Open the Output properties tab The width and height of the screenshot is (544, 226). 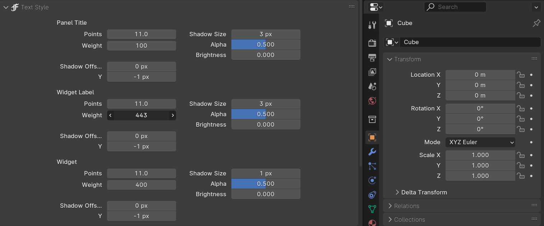click(x=372, y=58)
